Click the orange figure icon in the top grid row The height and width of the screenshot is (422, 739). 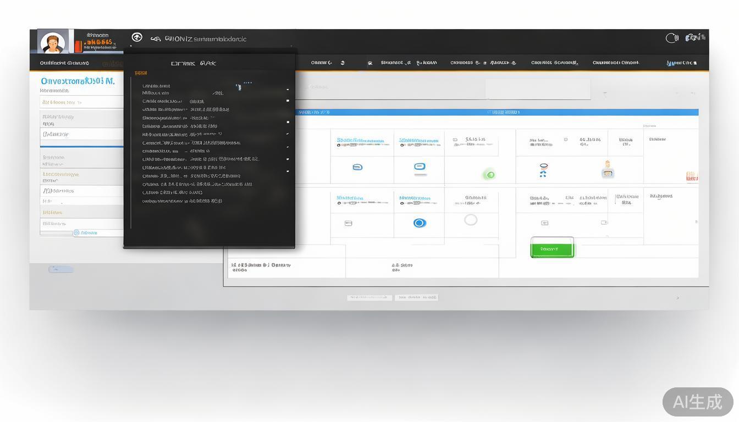point(608,169)
